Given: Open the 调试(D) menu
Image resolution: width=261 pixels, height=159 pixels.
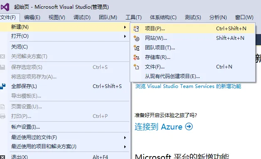Looking at the screenshot, I should pos(82,17).
